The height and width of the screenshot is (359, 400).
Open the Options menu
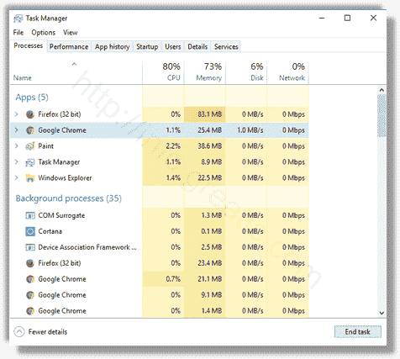(x=44, y=33)
